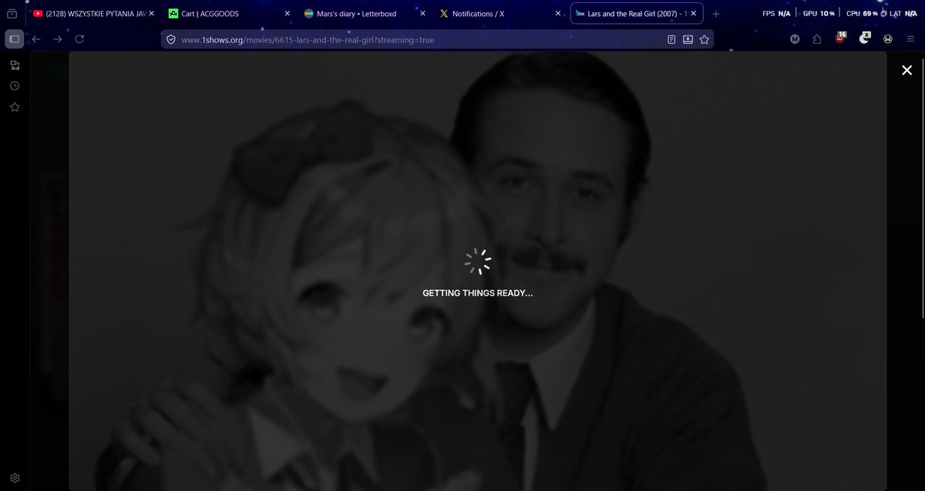Open sidebar settings gear icon
Image resolution: width=925 pixels, height=491 pixels.
coord(14,478)
